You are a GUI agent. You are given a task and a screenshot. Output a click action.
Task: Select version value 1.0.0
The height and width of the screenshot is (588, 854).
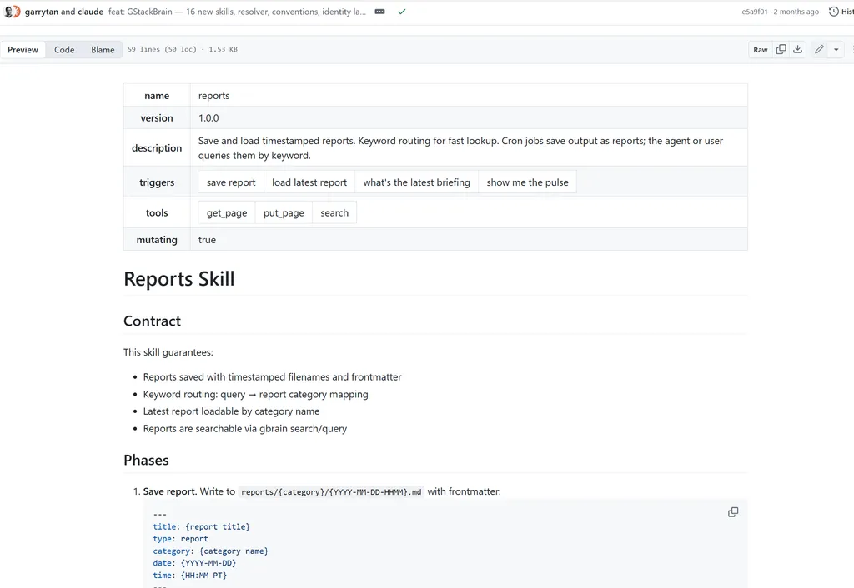click(208, 118)
